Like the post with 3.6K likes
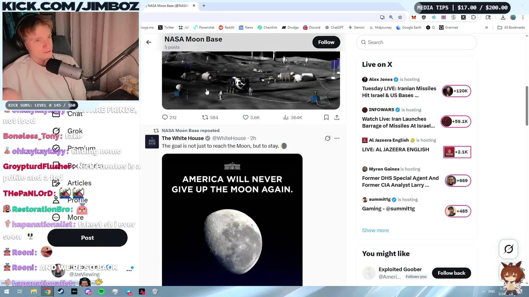 pyautogui.click(x=251, y=118)
